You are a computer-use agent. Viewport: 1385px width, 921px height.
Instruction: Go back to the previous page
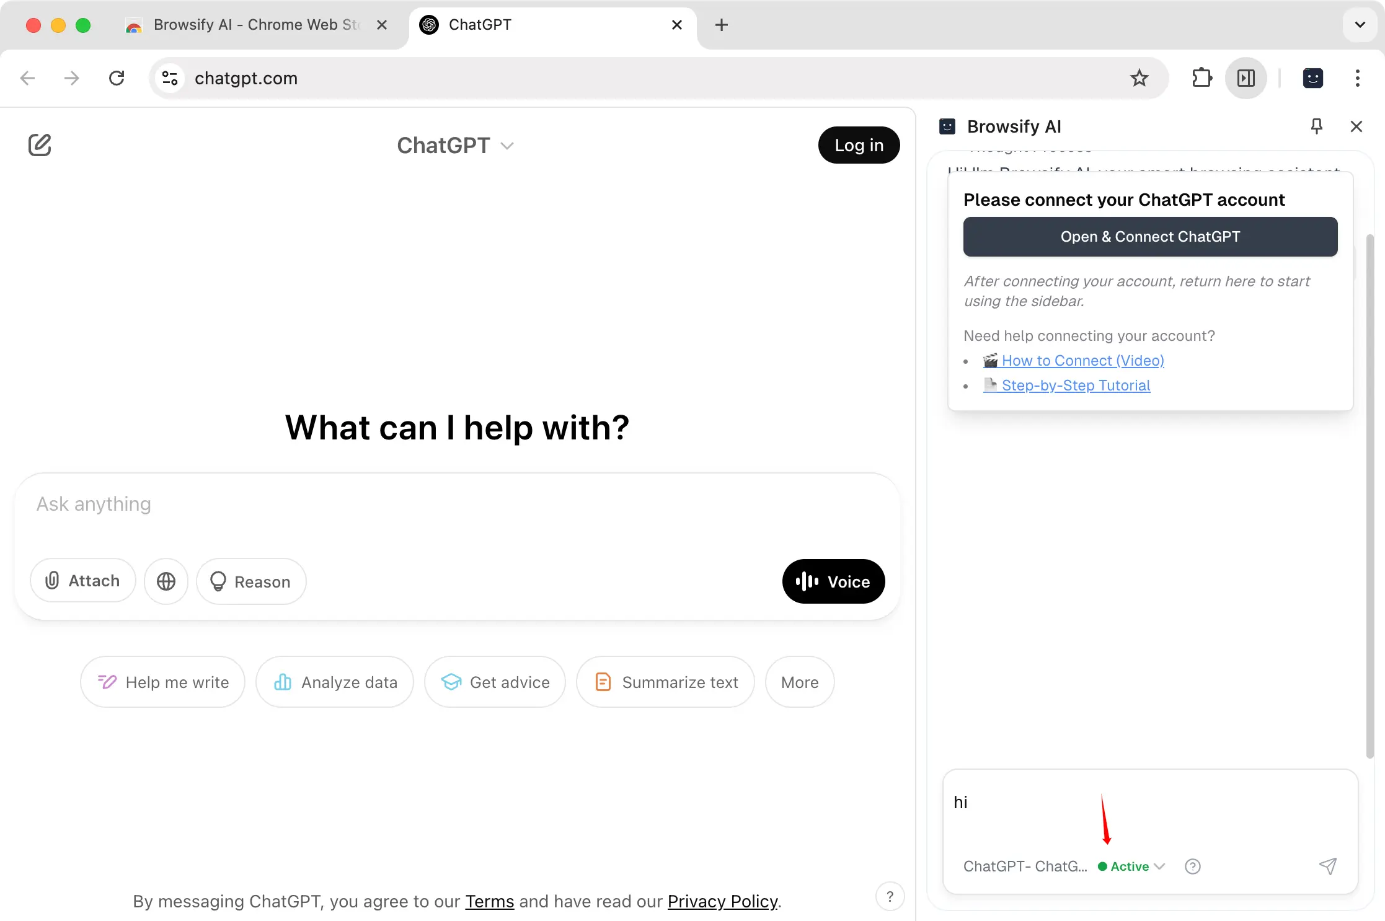coord(27,78)
